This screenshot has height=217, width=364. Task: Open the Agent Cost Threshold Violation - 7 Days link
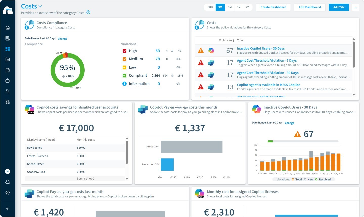267,60
